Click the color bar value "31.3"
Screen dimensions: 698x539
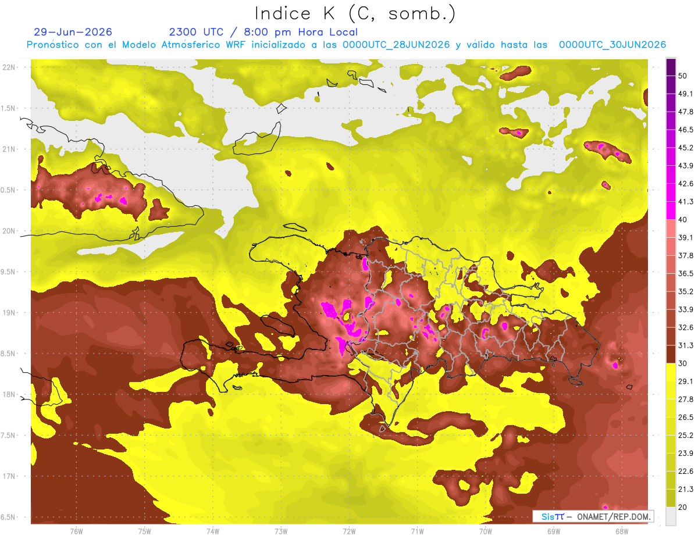tap(686, 345)
